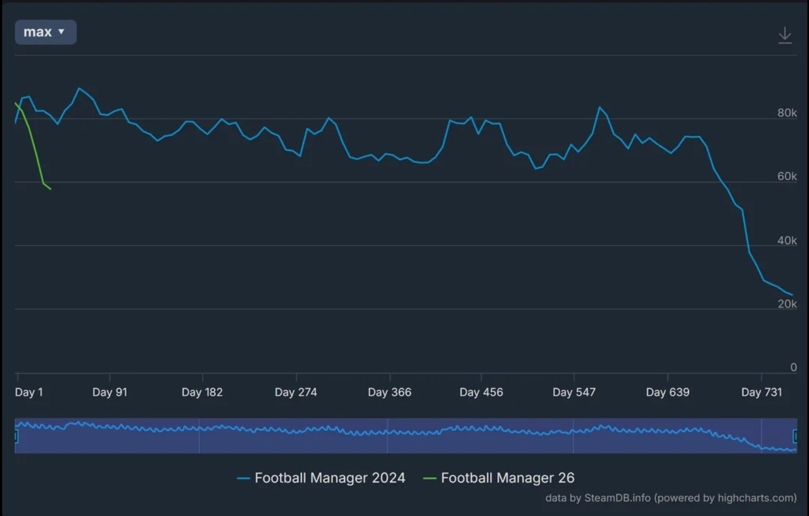Click the 20k y-axis label
Image resolution: width=809 pixels, height=516 pixels.
pos(787,304)
